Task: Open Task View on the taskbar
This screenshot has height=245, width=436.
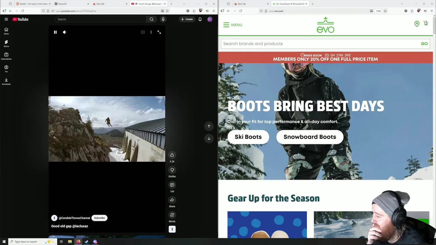Action: pyautogui.click(x=61, y=242)
